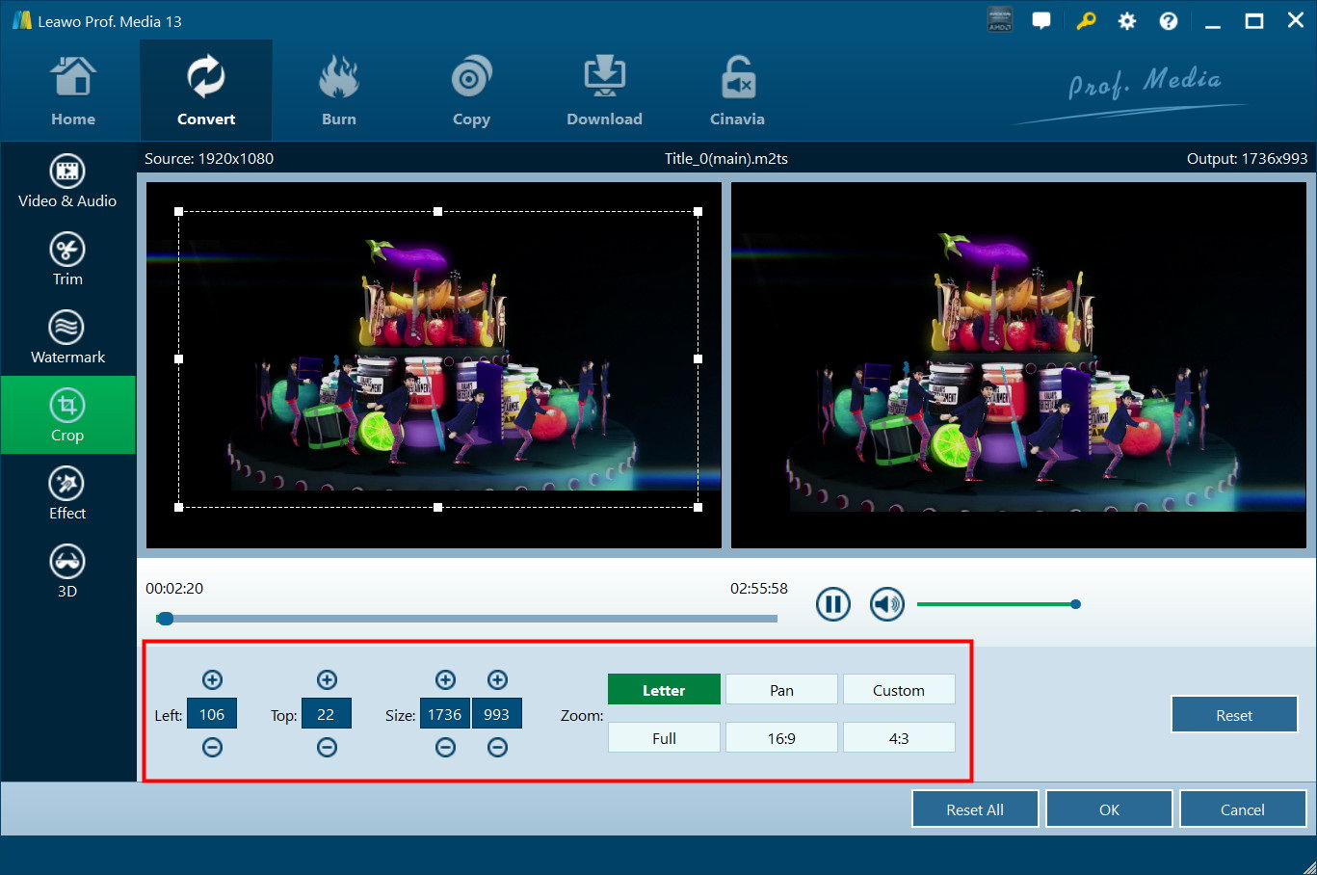Decrease the Top crop value

coord(327,748)
